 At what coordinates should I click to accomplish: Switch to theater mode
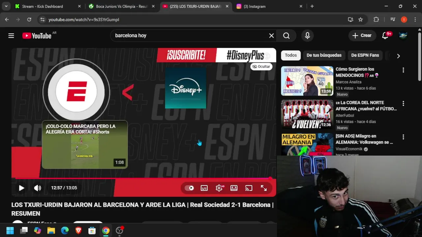pyautogui.click(x=234, y=188)
